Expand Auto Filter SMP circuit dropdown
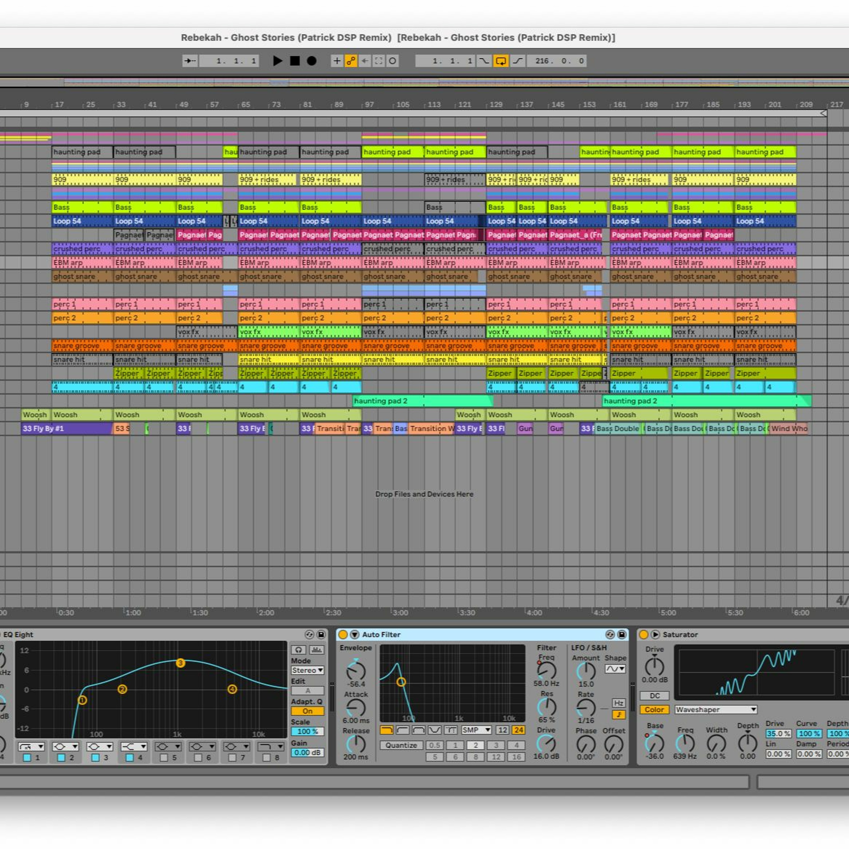The height and width of the screenshot is (849, 849). [x=476, y=730]
